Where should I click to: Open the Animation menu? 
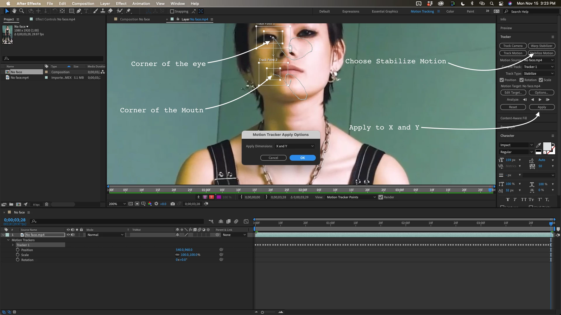tap(141, 3)
